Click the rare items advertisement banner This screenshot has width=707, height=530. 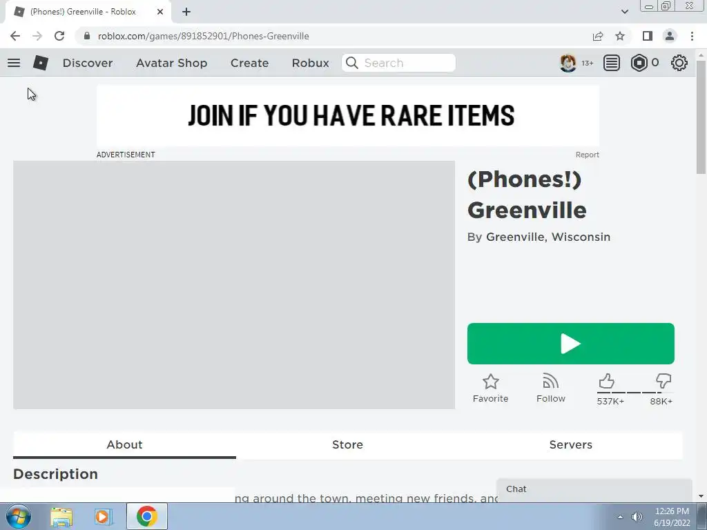pyautogui.click(x=348, y=116)
